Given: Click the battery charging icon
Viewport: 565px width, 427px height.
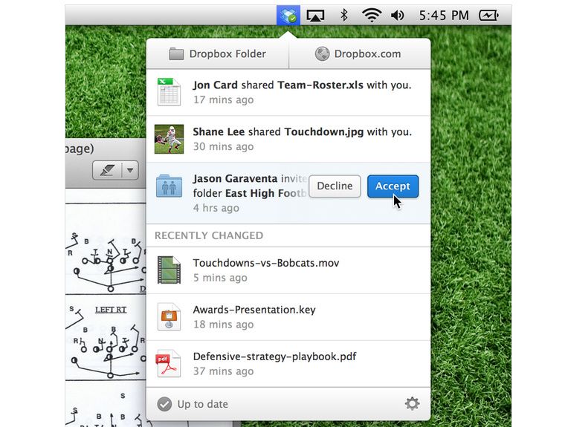Looking at the screenshot, I should [488, 16].
